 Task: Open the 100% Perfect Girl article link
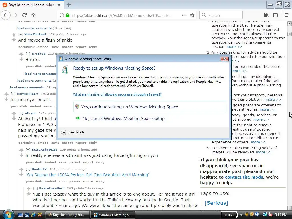(88, 175)
